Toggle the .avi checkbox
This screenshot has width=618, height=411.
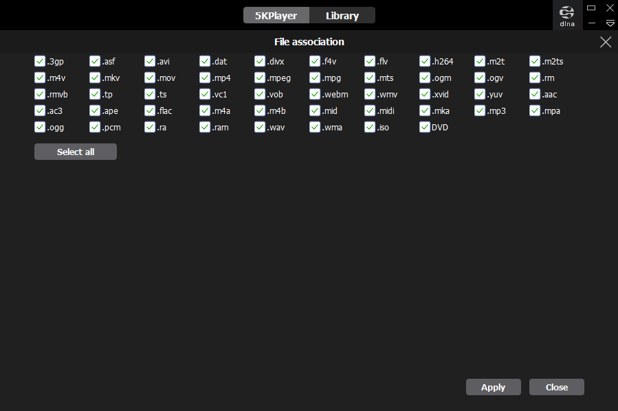click(x=150, y=61)
